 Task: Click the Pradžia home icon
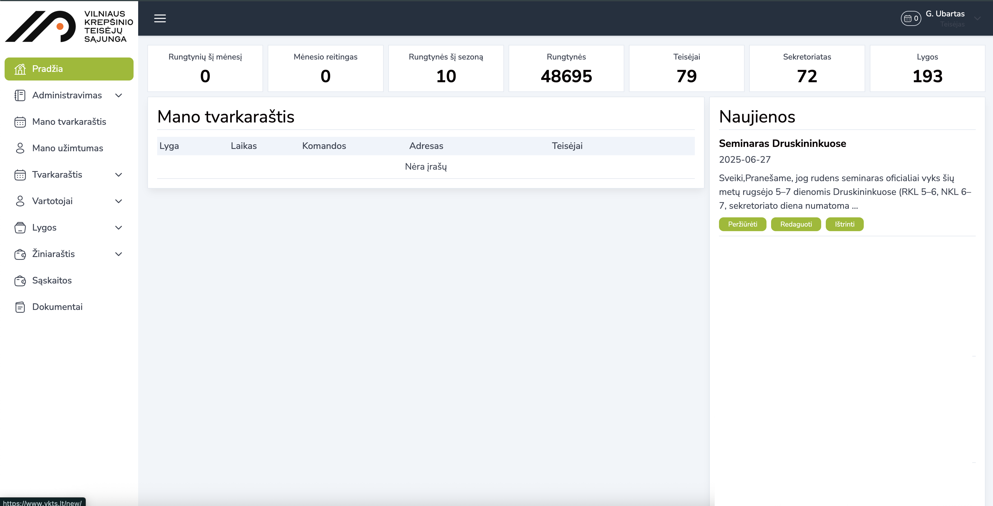[x=20, y=69]
